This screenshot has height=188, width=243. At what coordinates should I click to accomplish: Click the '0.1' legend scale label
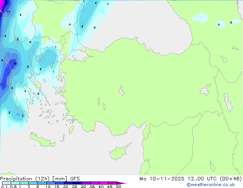click(x=4, y=186)
